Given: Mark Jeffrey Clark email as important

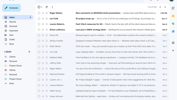Looking at the screenshot, I should pyautogui.click(x=47, y=63).
